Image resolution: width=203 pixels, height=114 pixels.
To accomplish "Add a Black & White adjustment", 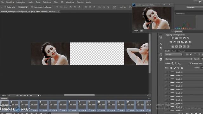I will (179, 42).
